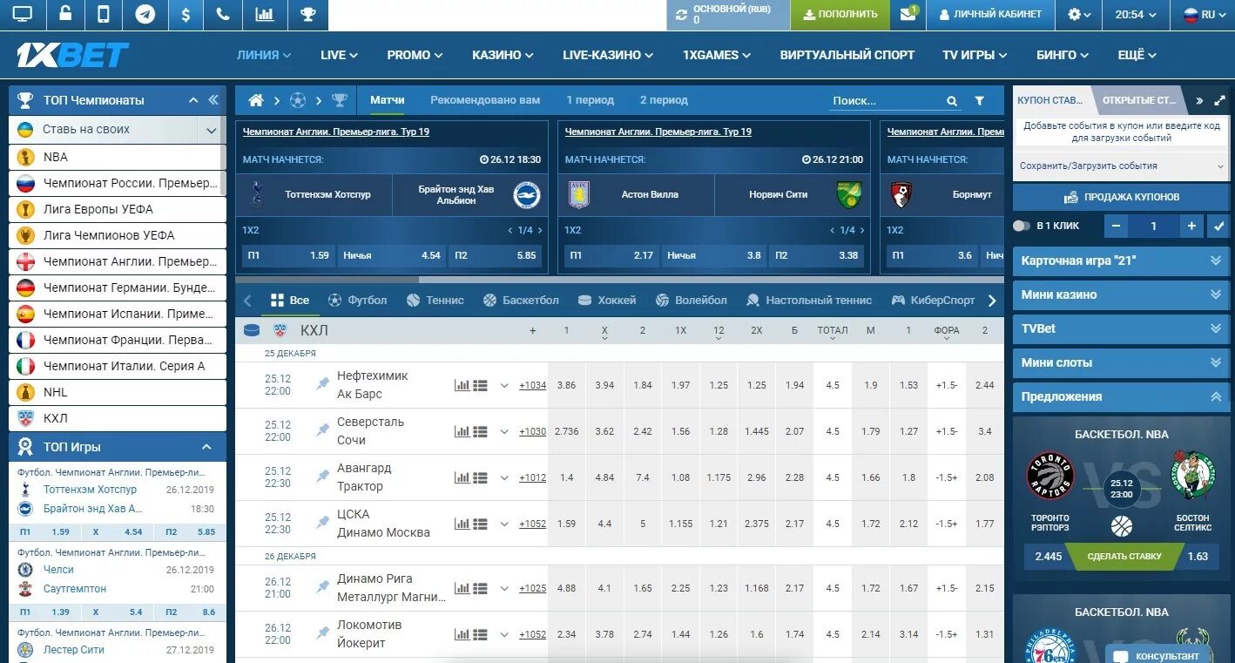Pin the Нефтехимик – Ак Барс match

[x=323, y=384]
